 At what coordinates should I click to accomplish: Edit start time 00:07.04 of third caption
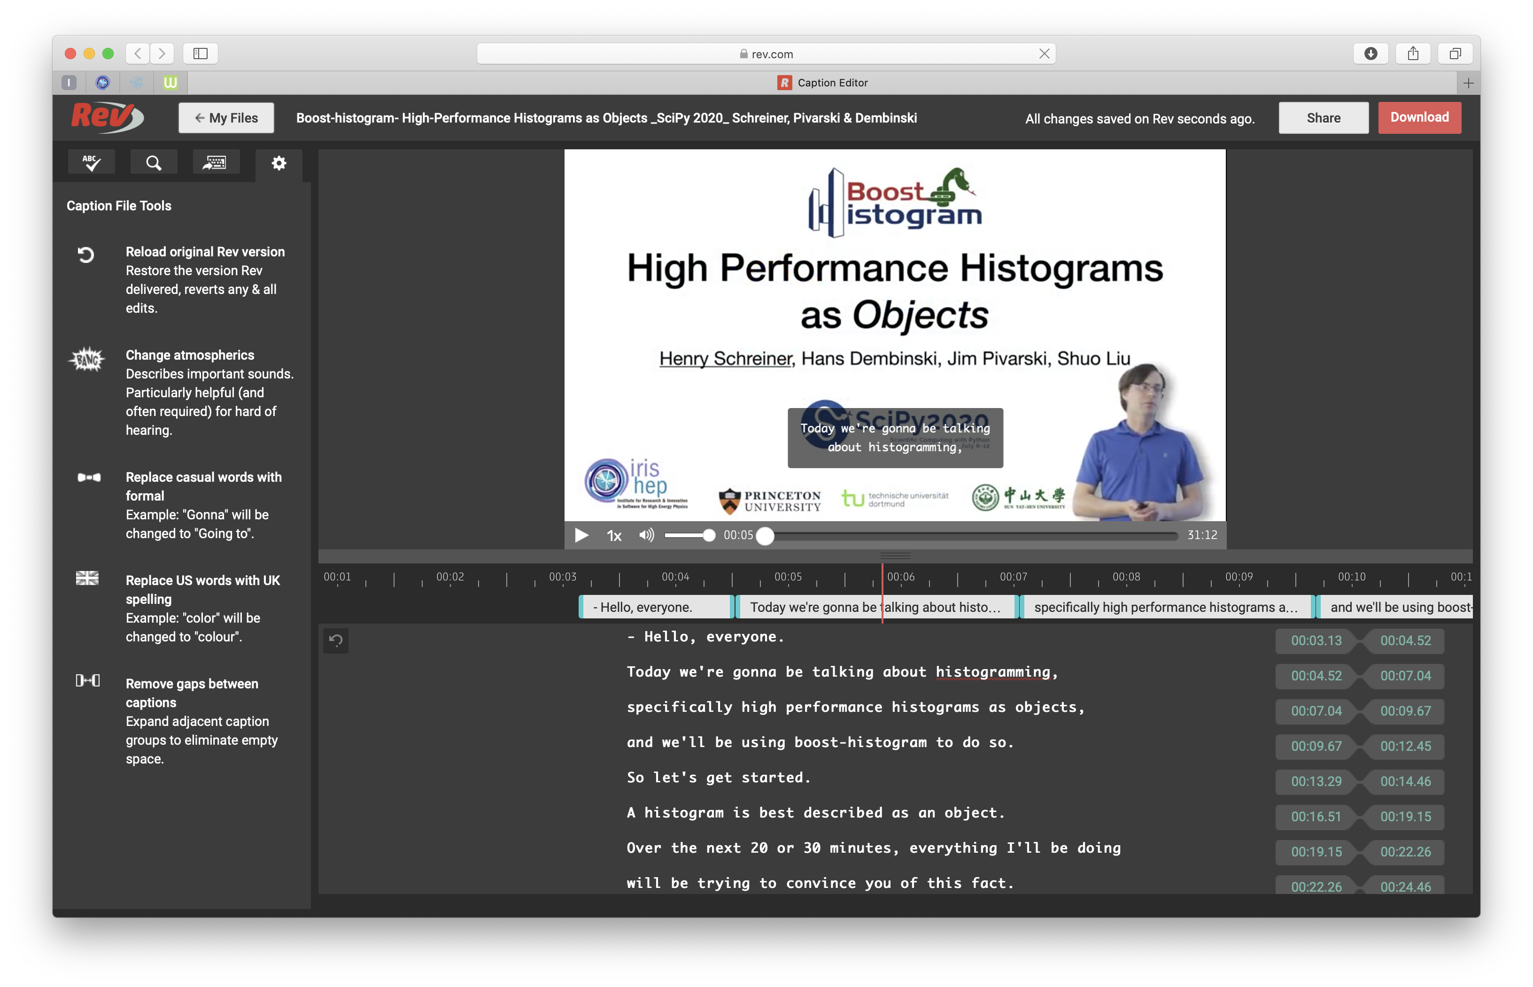[1316, 711]
